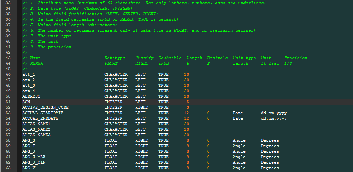The width and height of the screenshot is (353, 172).
Task: Select line number 46 in the margin
Action: point(8,74)
